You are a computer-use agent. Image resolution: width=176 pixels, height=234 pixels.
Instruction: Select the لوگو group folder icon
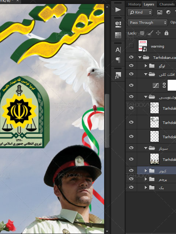pyautogui.click(x=152, y=66)
